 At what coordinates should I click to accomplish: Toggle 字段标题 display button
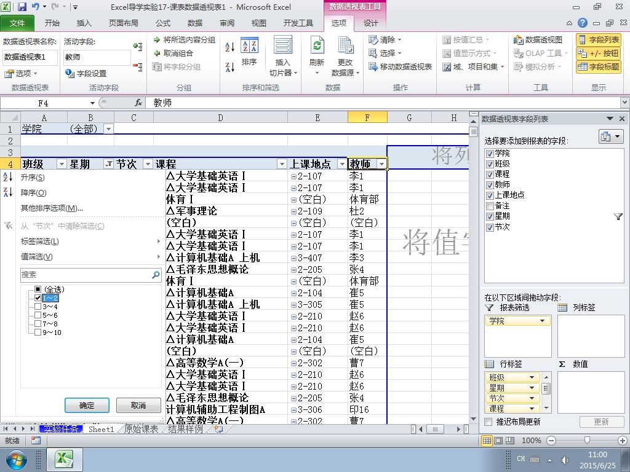(599, 66)
